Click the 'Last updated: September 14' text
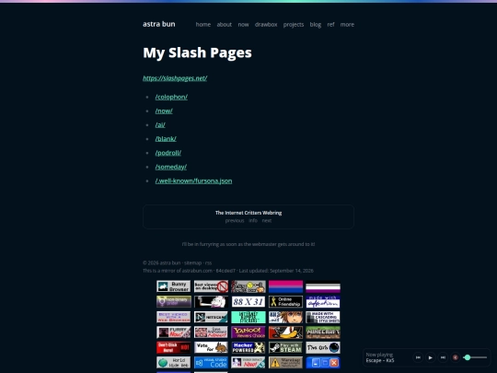The image size is (497, 373). point(276,271)
